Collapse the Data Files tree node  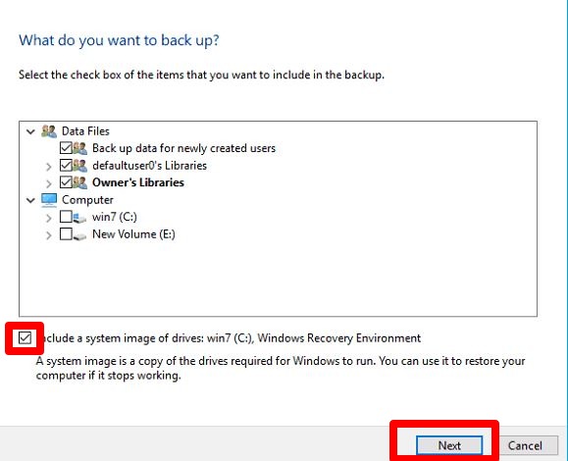tap(30, 131)
